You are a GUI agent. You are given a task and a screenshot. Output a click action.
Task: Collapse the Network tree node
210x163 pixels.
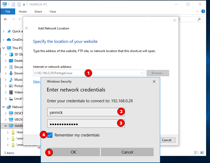(x=3, y=107)
